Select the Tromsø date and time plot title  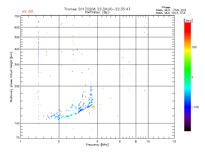point(97,9)
